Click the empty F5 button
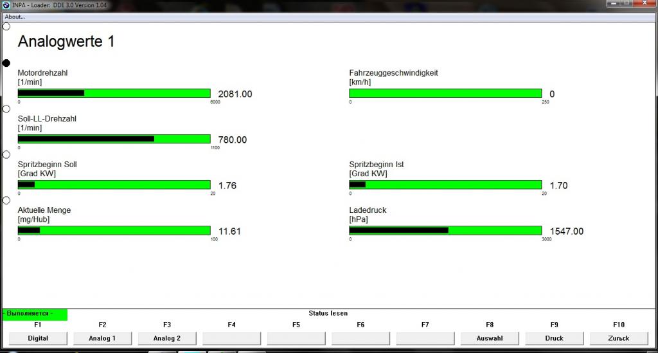The image size is (658, 353). coord(296,338)
